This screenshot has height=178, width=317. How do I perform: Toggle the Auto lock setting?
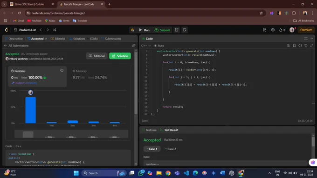tap(159, 46)
